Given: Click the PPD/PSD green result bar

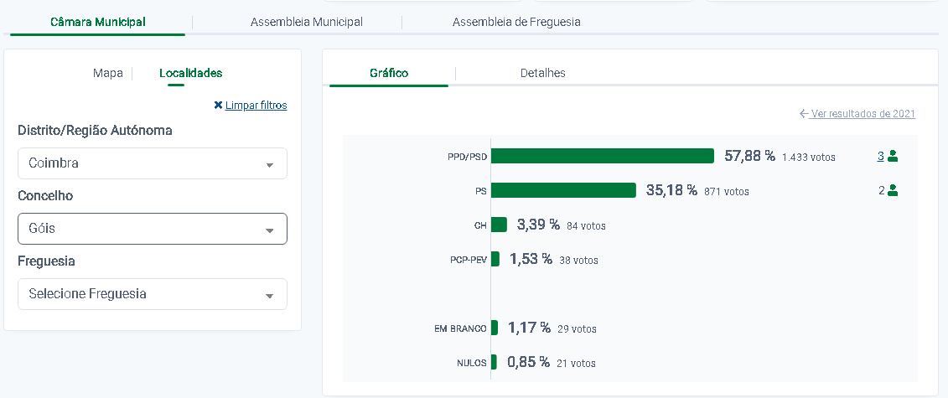Looking at the screenshot, I should tap(602, 156).
